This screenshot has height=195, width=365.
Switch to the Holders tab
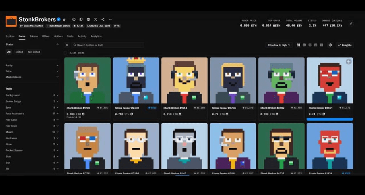[x=58, y=36]
